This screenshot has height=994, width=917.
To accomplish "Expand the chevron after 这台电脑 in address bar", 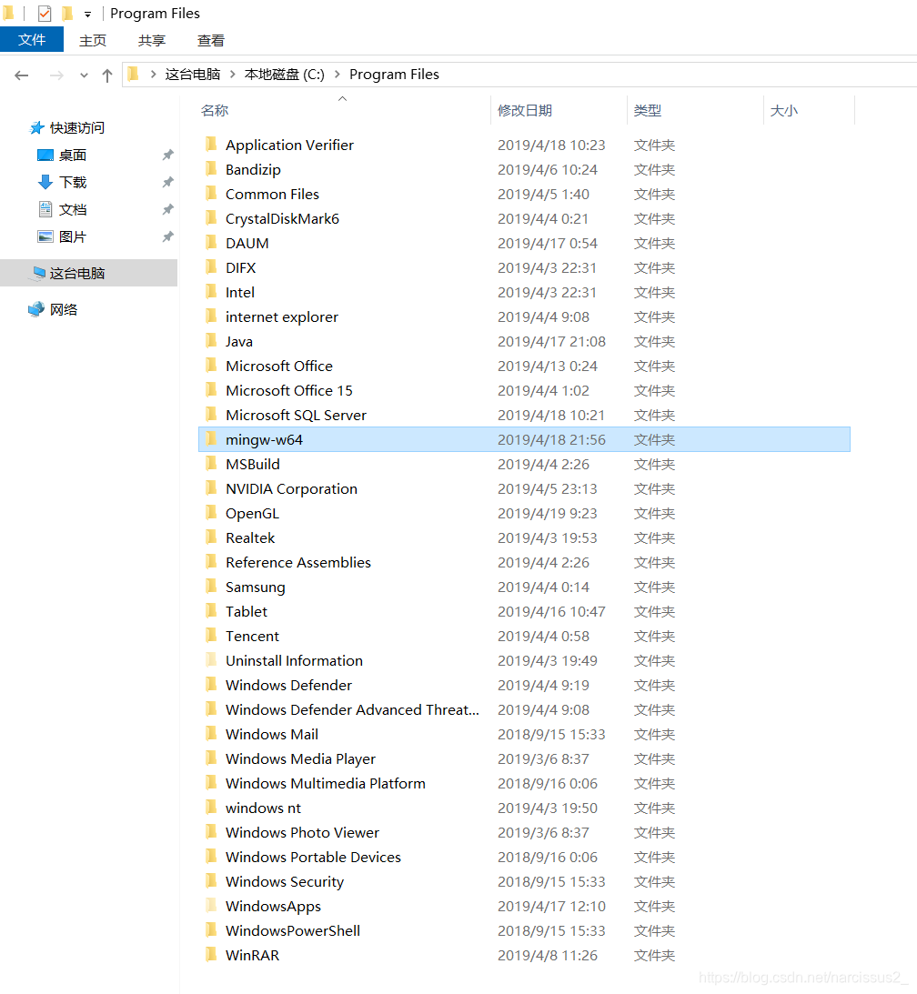I will (x=232, y=75).
